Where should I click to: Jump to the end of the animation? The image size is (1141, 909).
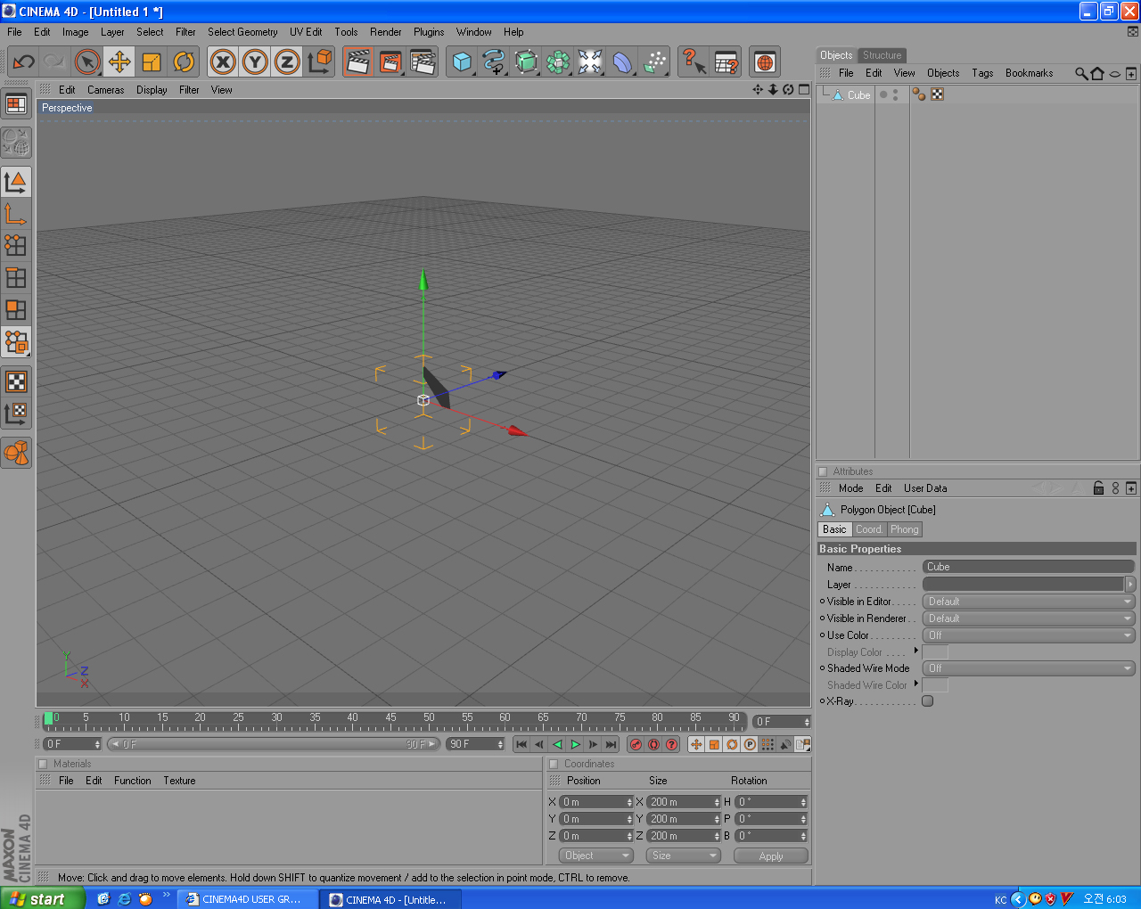[x=611, y=744]
